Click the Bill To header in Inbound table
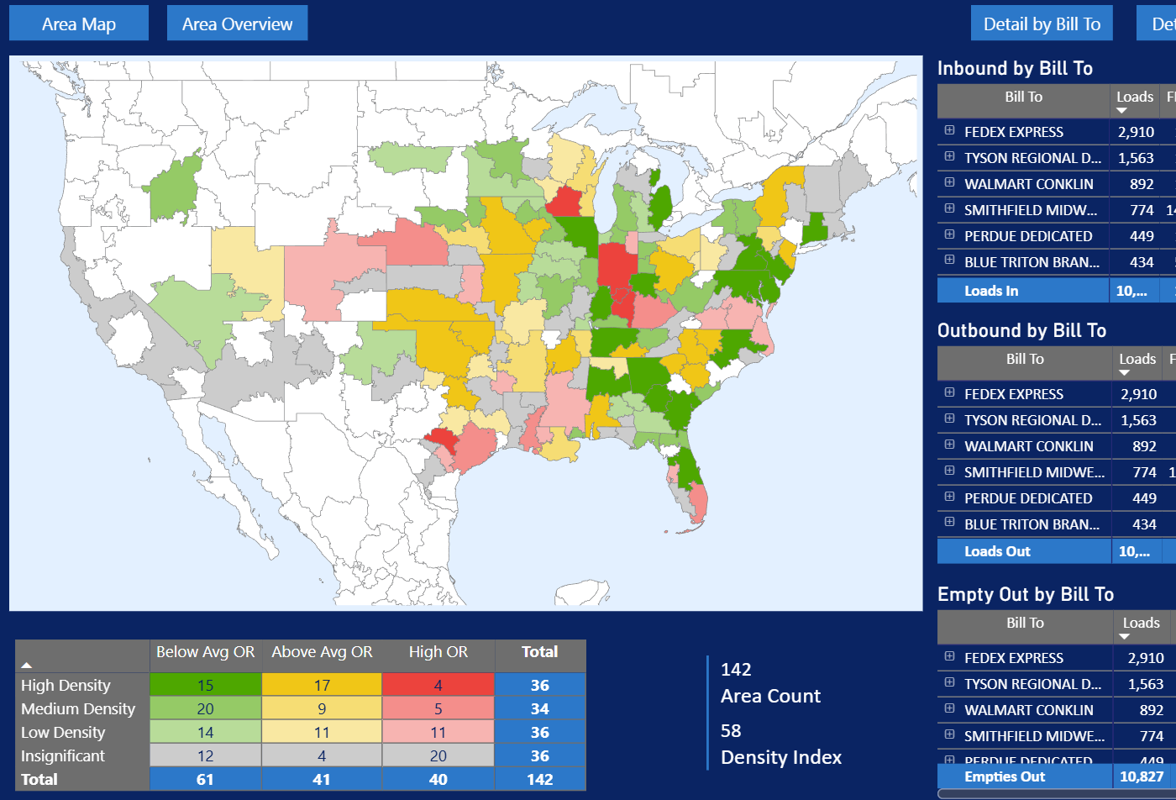 pos(1023,97)
